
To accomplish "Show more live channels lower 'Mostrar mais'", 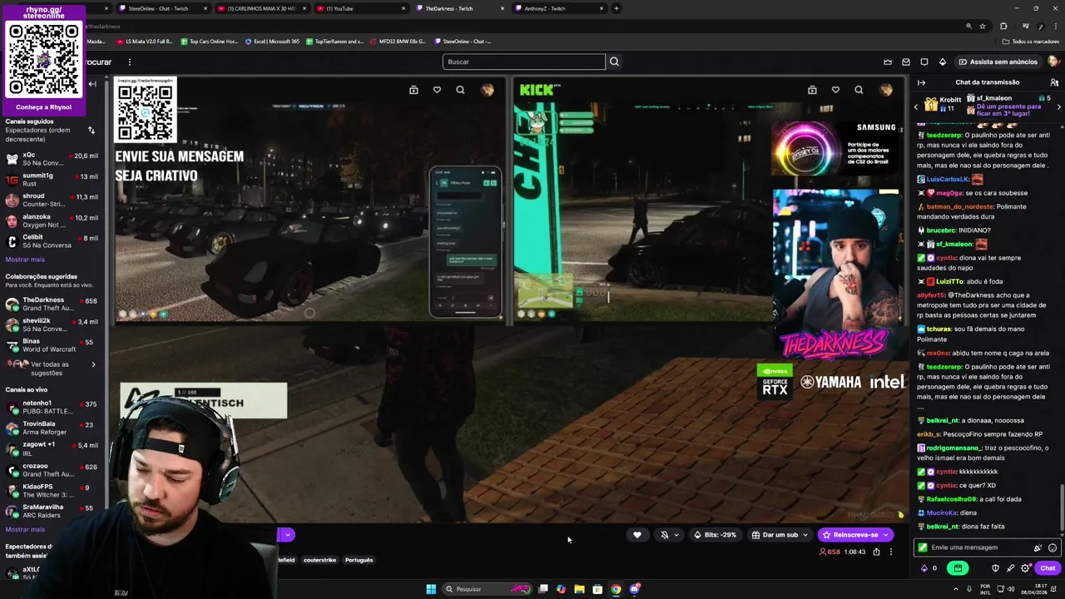I will point(25,529).
